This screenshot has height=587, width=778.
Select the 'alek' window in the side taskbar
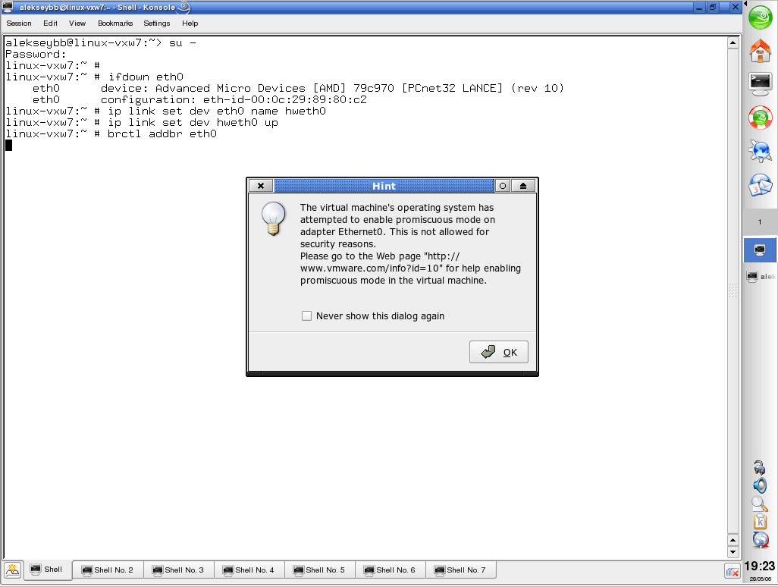point(761,276)
